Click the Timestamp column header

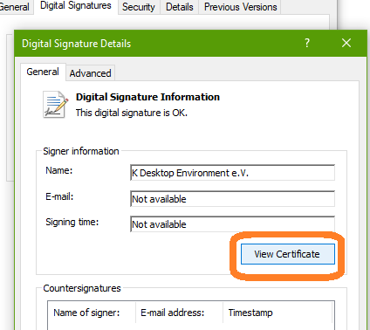tap(277, 313)
